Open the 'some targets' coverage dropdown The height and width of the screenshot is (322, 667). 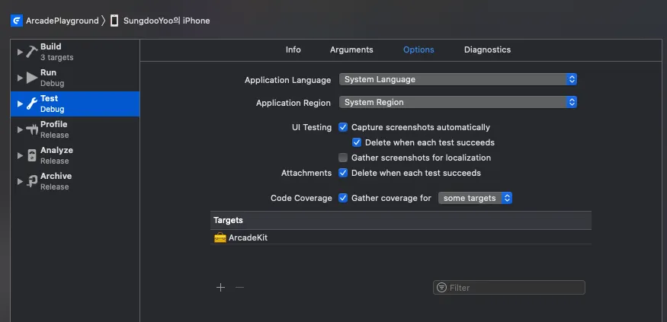coord(475,198)
